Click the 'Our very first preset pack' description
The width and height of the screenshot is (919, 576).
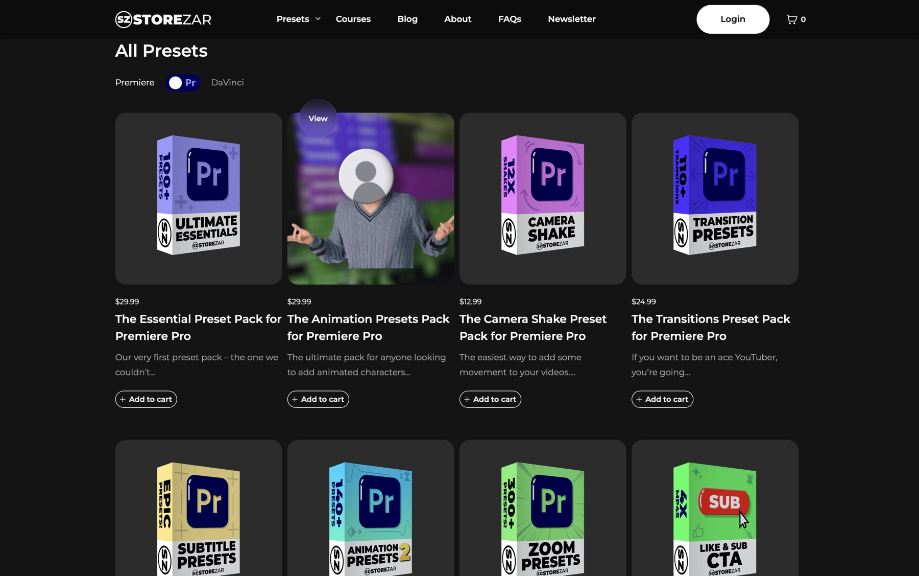tap(197, 365)
